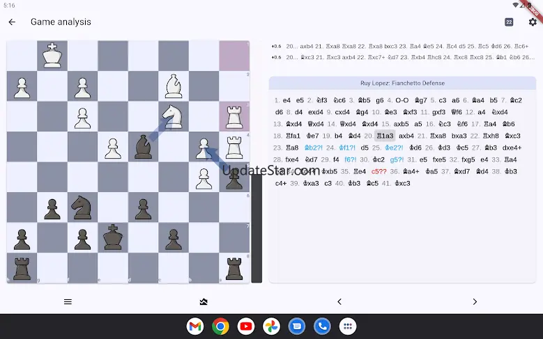Select the white king on g1
Viewport: 543px width, 339px height.
[52, 56]
